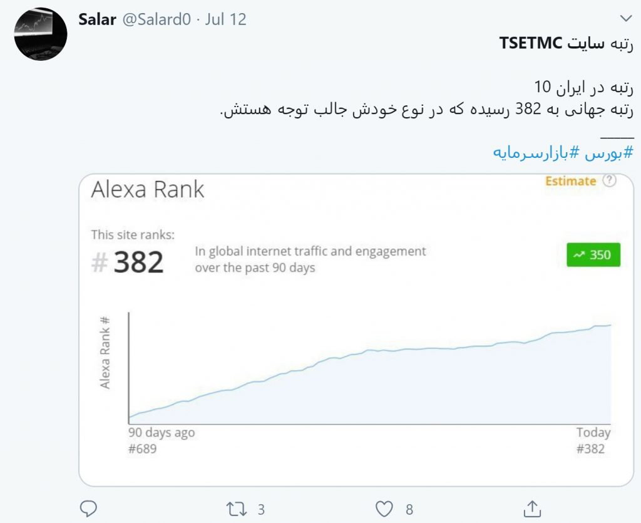The width and height of the screenshot is (641, 523).
Task: Click the Today #382 chart endpoint label
Action: 593,440
